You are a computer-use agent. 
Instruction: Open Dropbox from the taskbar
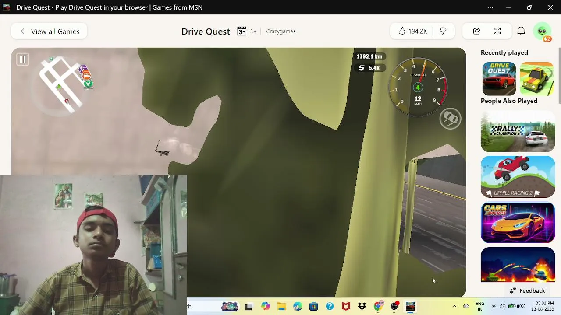[x=362, y=306]
